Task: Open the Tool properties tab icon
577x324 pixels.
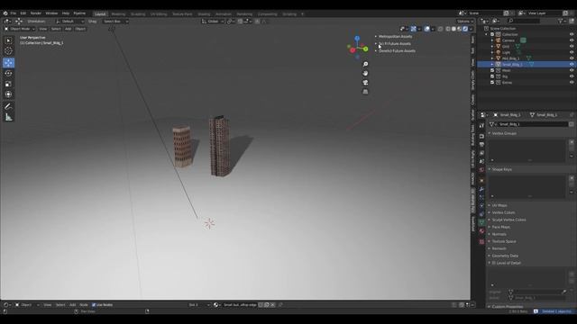Action: point(481,126)
